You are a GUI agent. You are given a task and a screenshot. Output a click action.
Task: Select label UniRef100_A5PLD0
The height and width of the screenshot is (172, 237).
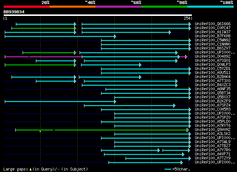(x=213, y=122)
